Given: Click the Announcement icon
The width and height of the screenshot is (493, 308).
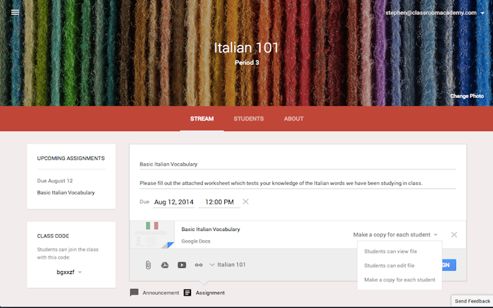Looking at the screenshot, I should [x=134, y=293].
